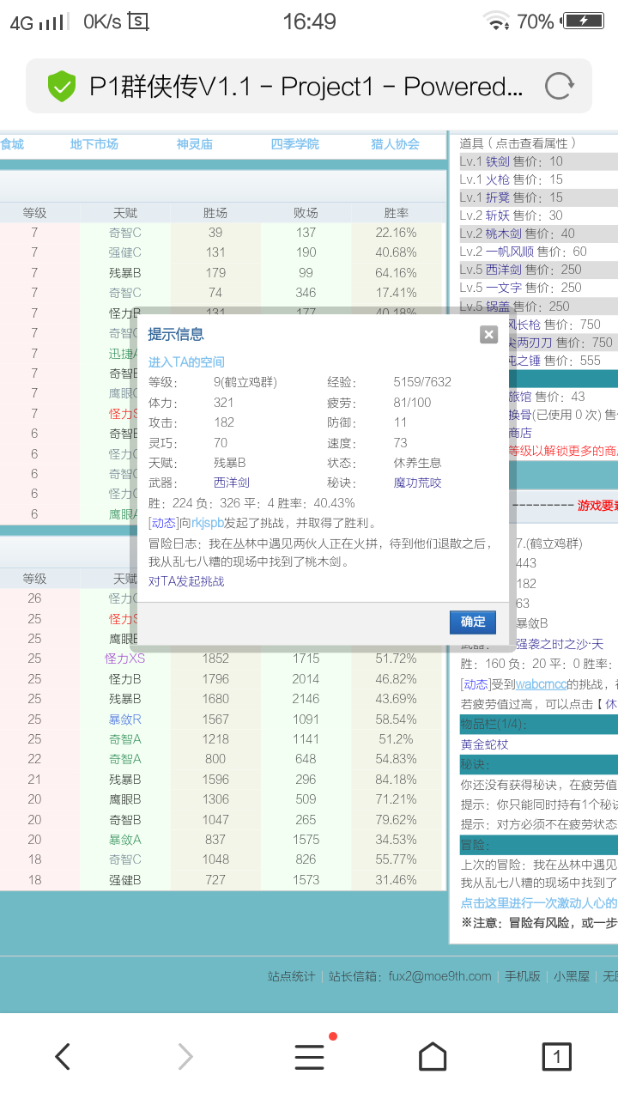Click the [动态] tag in dialog
This screenshot has width=618, height=1099.
click(x=162, y=523)
